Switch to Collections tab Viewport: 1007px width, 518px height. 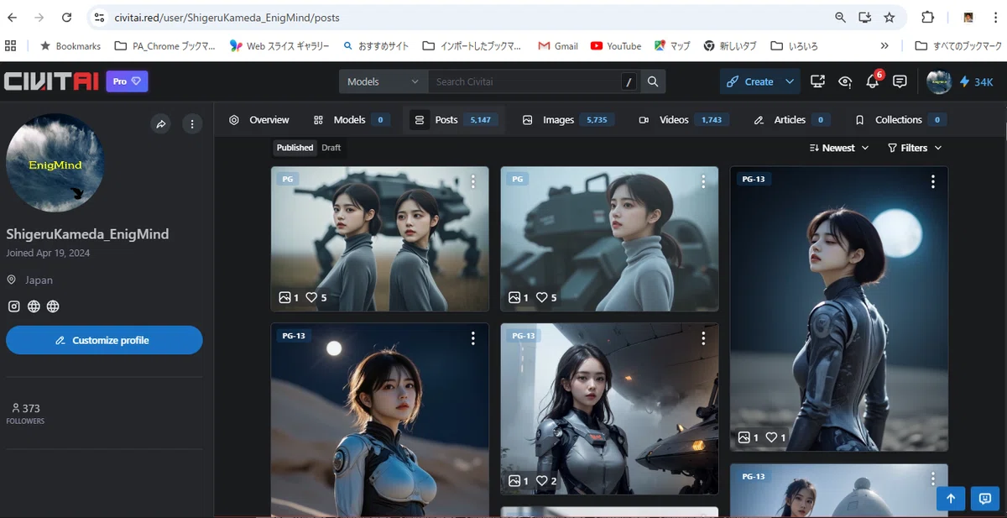tap(900, 120)
